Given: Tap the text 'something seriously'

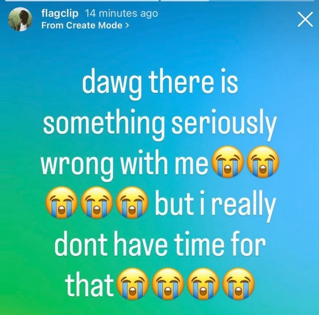Looking at the screenshot, I should tap(160, 124).
